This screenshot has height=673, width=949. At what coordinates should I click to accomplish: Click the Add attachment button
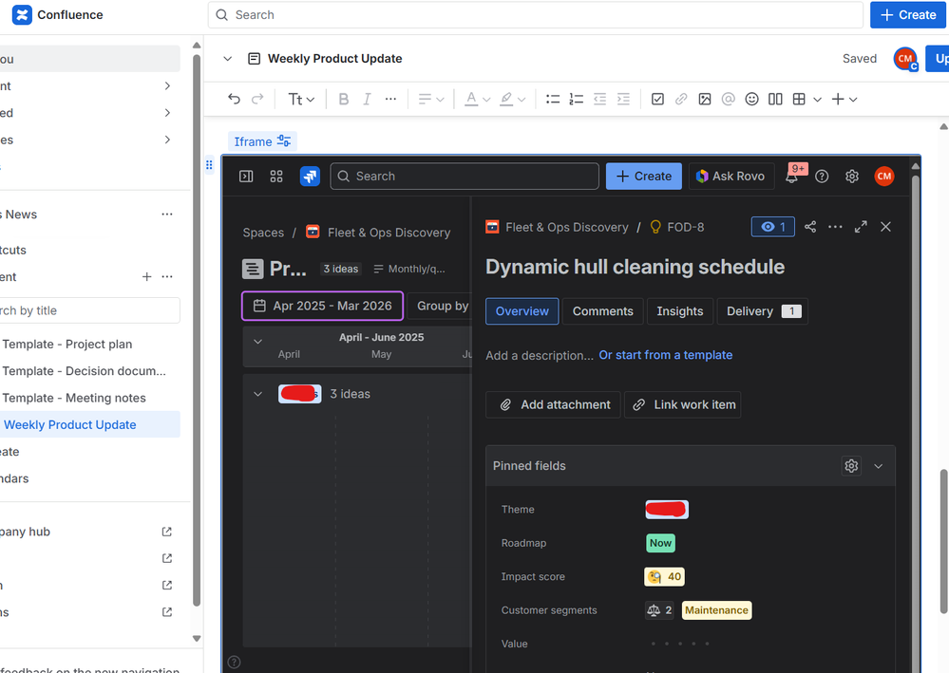point(553,404)
